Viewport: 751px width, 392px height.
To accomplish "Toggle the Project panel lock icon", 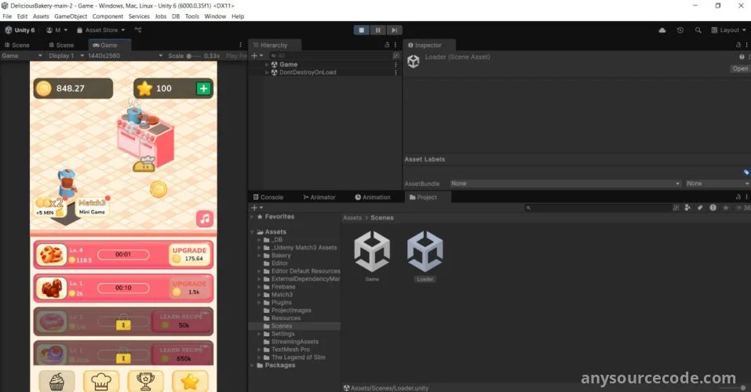I will click(740, 198).
